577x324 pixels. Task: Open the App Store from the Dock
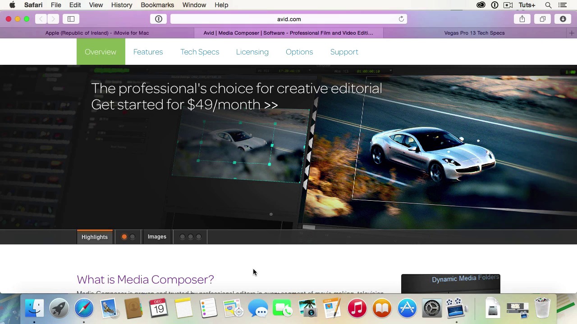[x=407, y=308]
